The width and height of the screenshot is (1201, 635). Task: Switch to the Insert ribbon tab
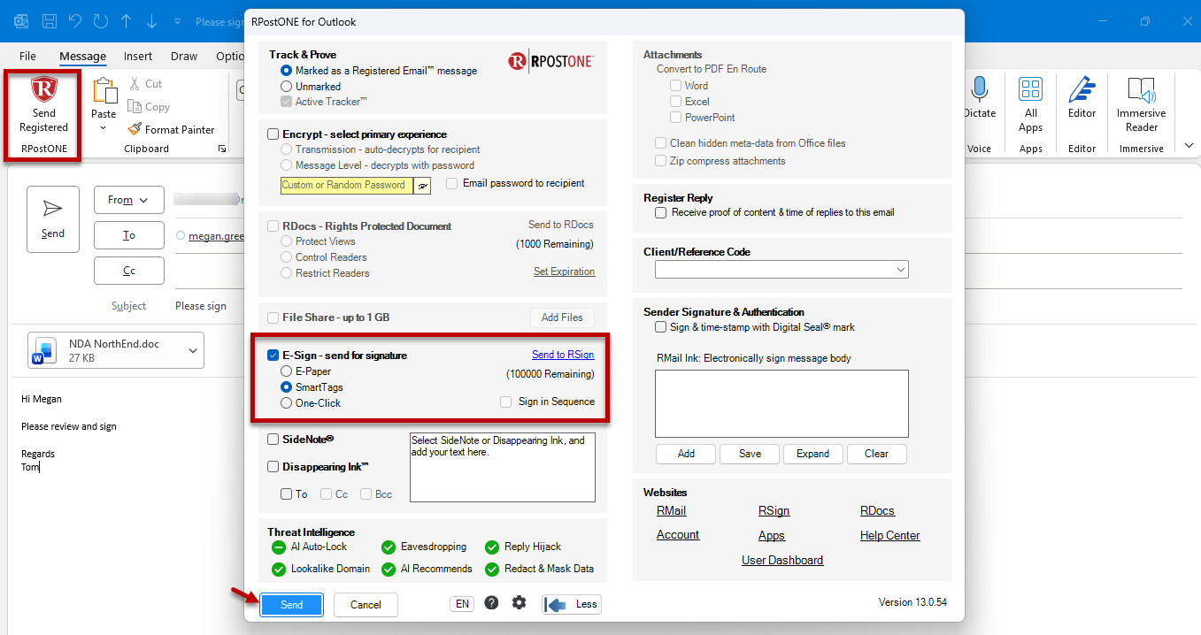tap(138, 56)
